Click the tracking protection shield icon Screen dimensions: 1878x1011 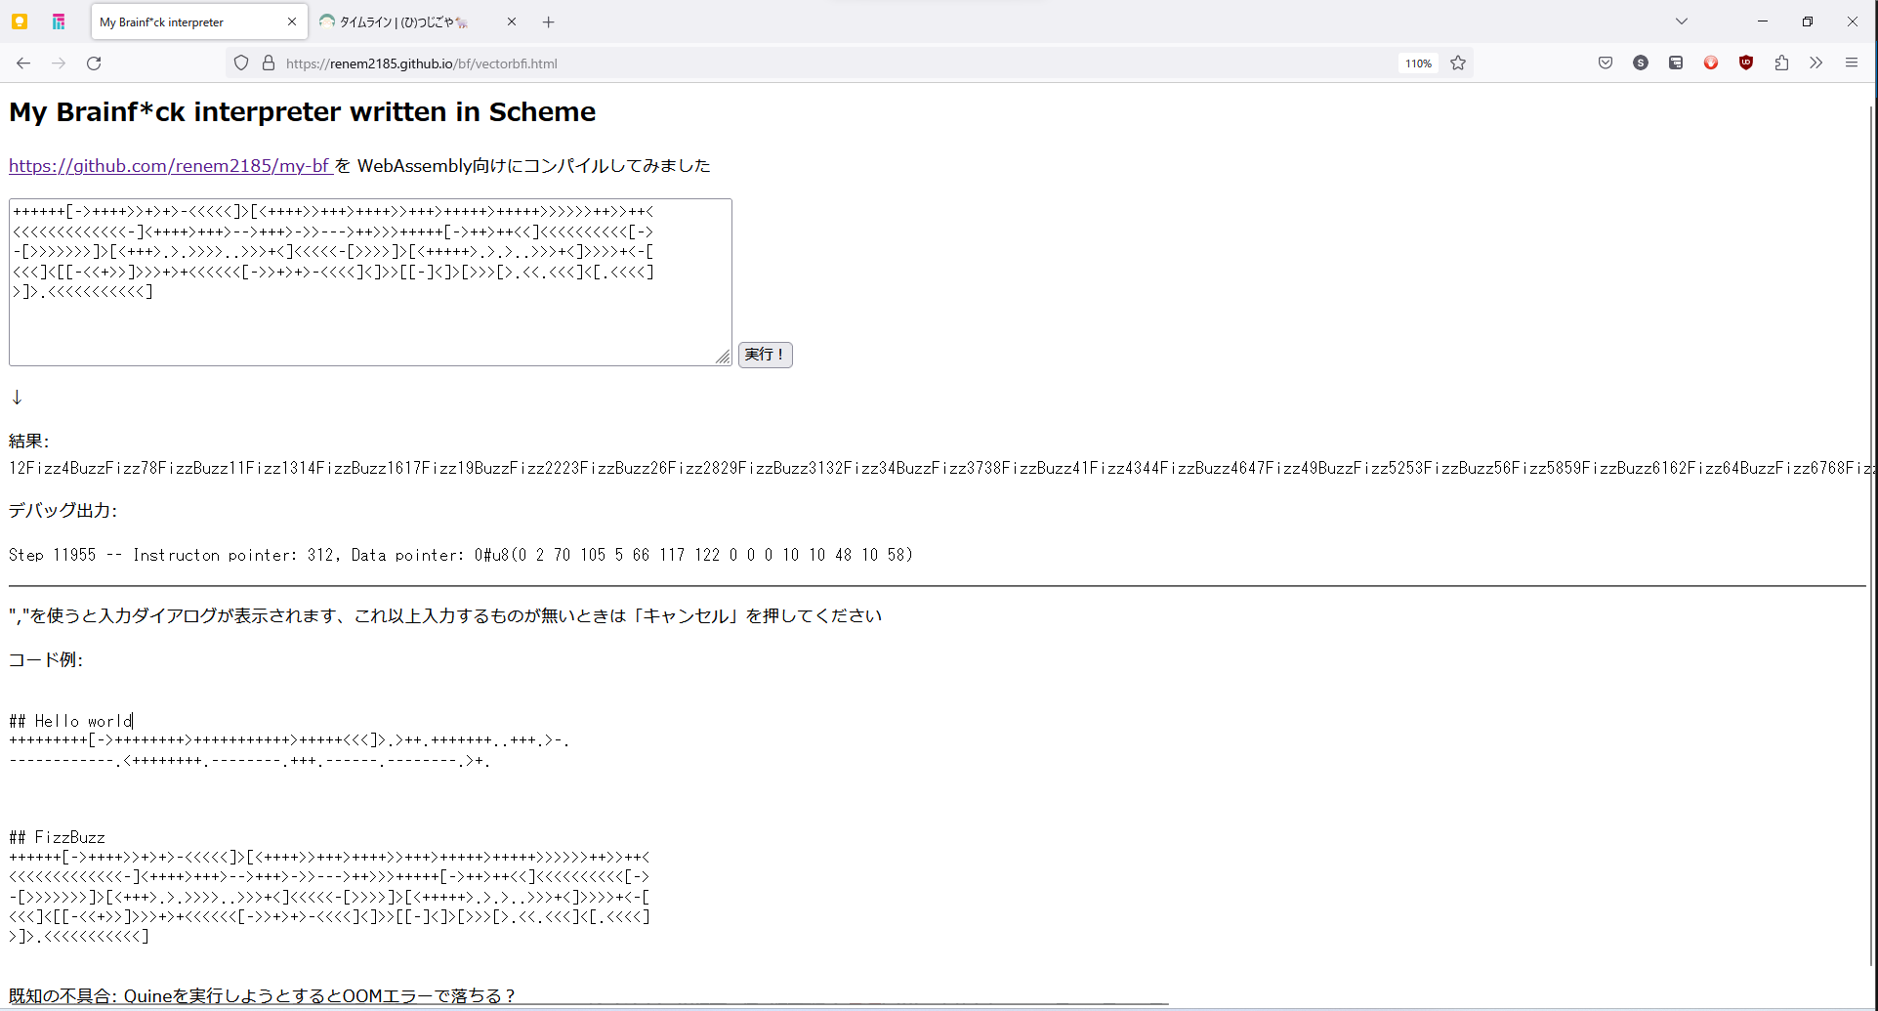pyautogui.click(x=241, y=63)
